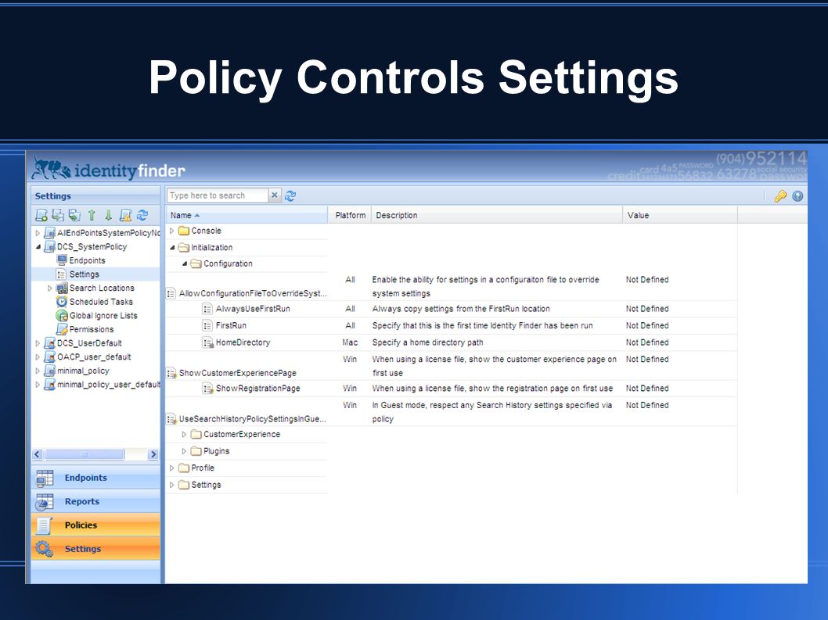The height and width of the screenshot is (620, 828).
Task: Click the search input field
Action: click(218, 195)
